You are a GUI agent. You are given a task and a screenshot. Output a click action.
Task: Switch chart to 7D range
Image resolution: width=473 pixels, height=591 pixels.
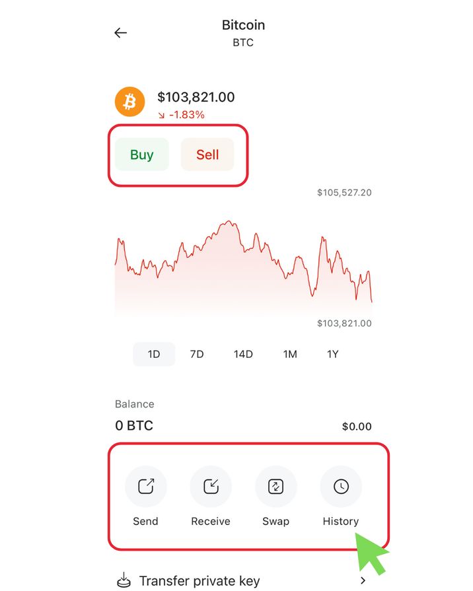tap(197, 354)
